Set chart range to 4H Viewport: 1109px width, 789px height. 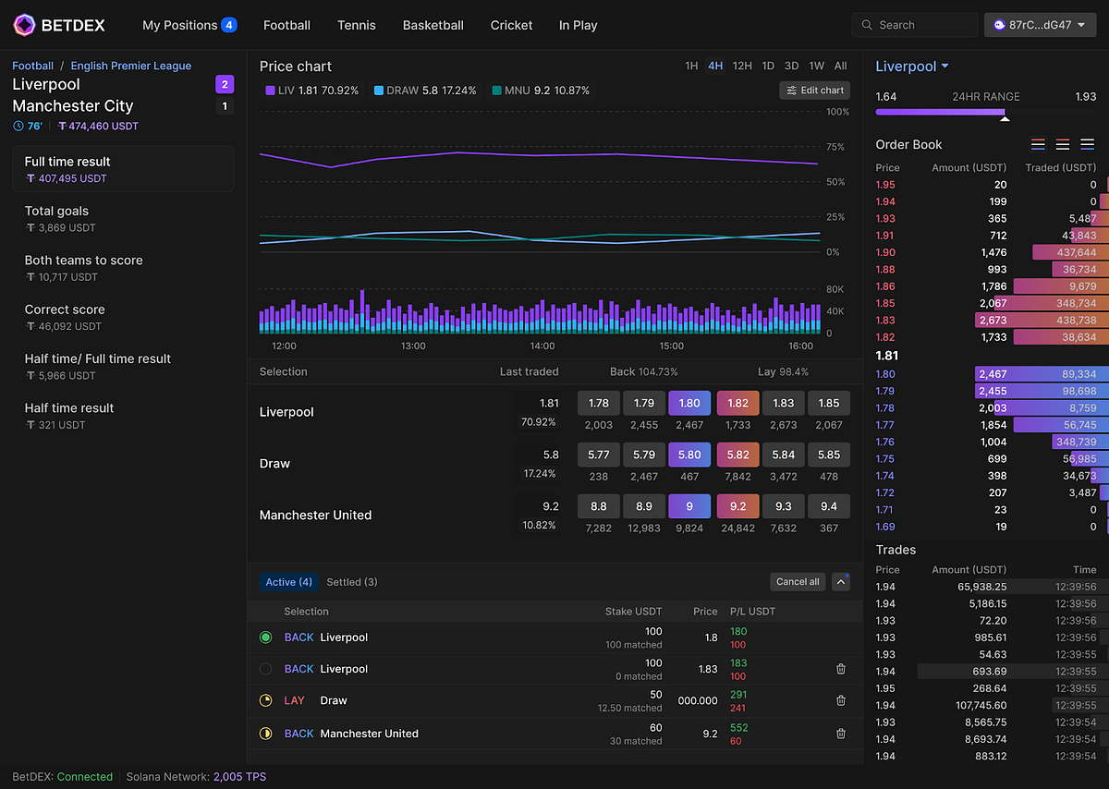[715, 66]
